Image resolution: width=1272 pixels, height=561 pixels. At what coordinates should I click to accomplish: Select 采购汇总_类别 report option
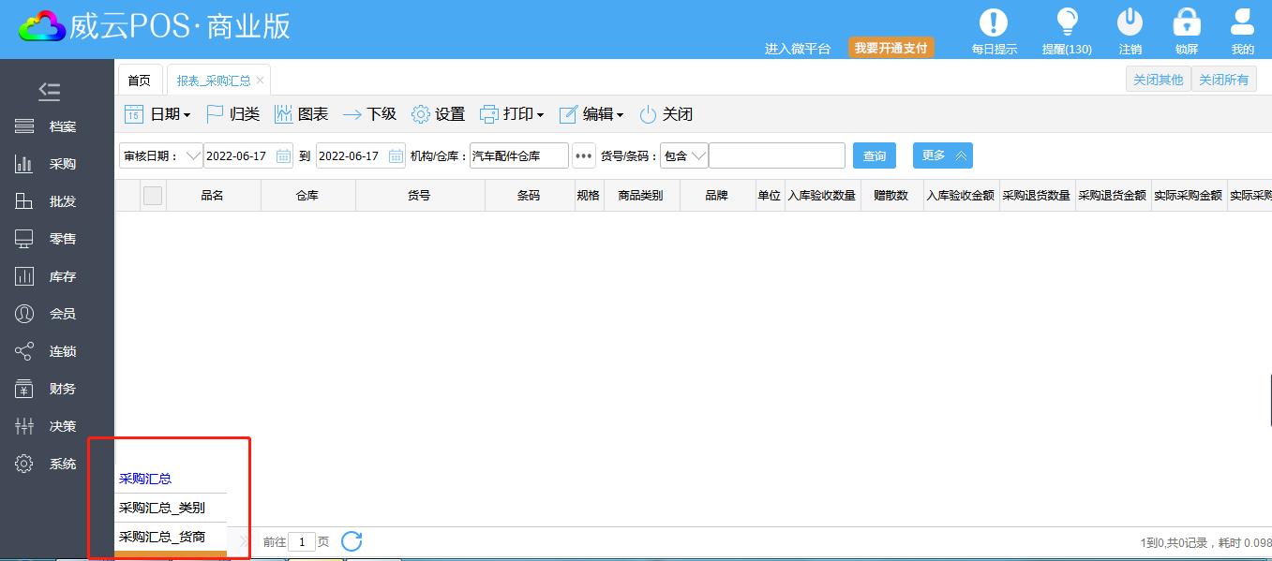point(161,508)
